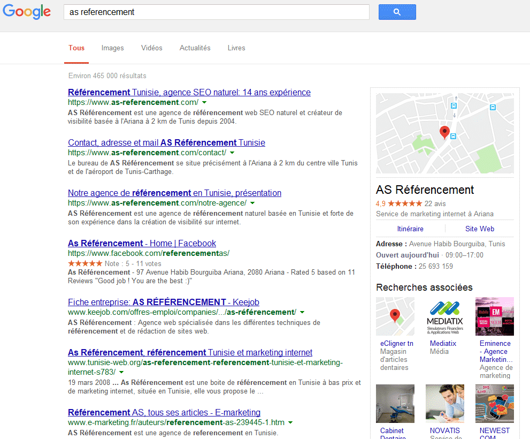
Task: Click the 'Cabinet Dentaire' related search link
Action: 393,433
